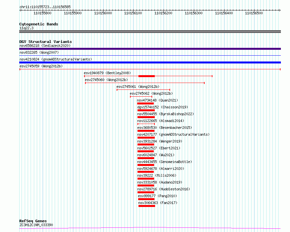Viewport: 290px width, 232px height.
Task: Select nsv5602527 (Ebert2021) label
Action: [159, 148]
